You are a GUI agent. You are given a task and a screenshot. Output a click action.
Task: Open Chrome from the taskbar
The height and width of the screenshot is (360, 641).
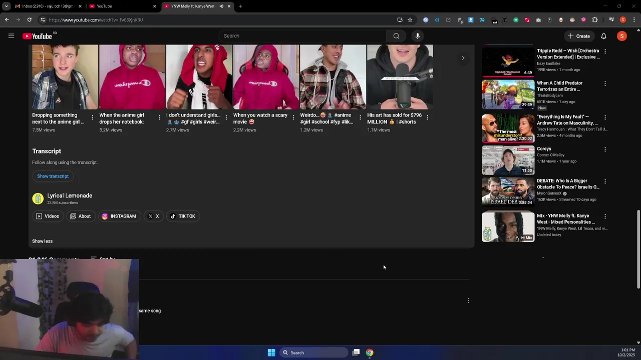click(x=369, y=352)
